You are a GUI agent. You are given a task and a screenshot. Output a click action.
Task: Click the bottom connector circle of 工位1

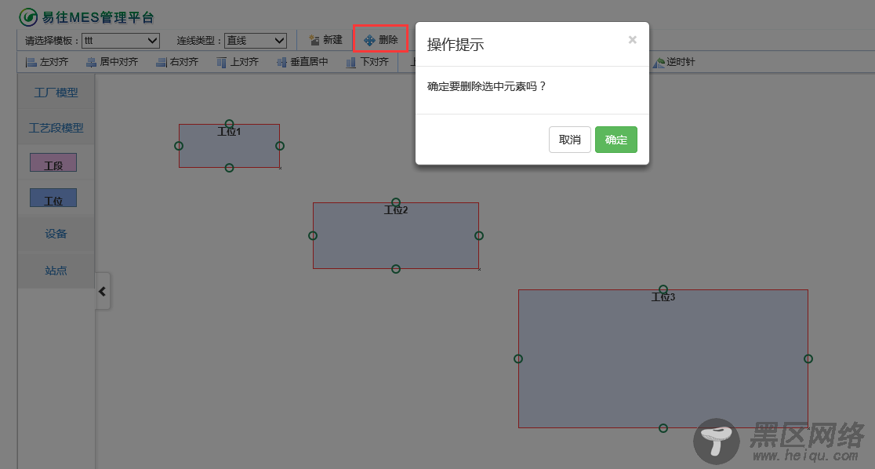230,168
